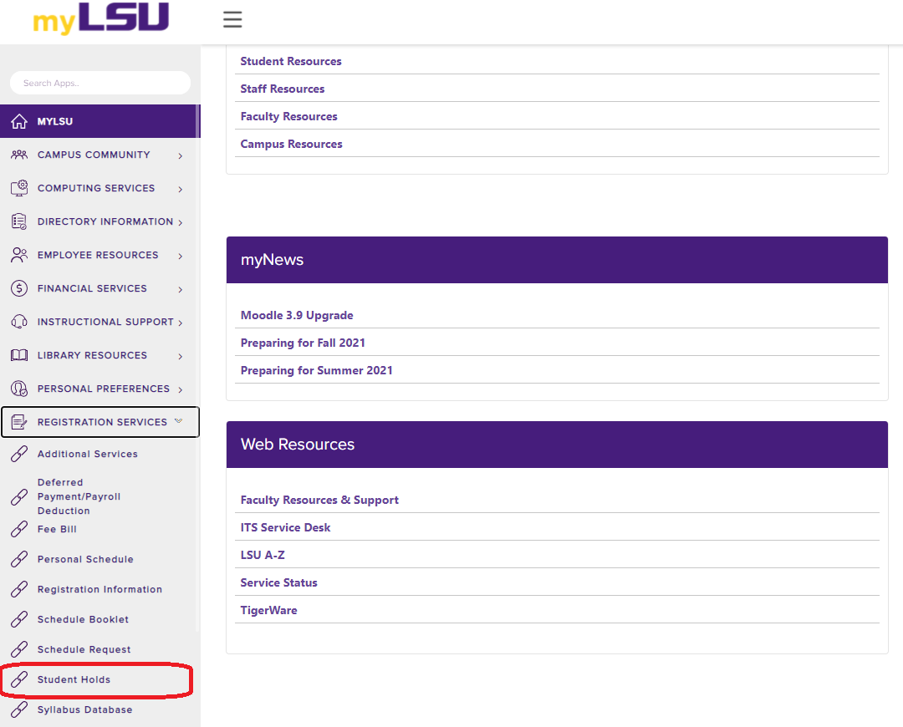The height and width of the screenshot is (727, 903).
Task: Expand Employee Resources chevron
Action: coord(181,257)
